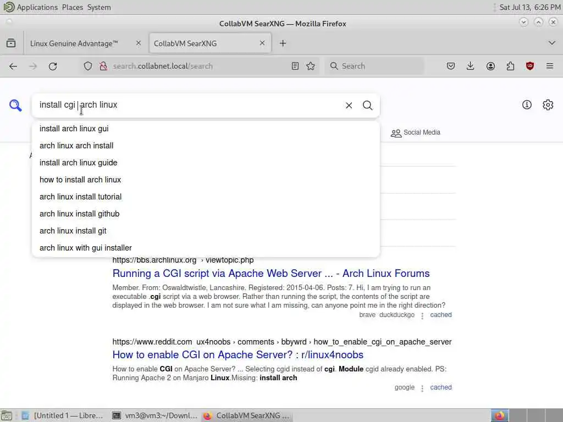Image resolution: width=563 pixels, height=422 pixels.
Task: Open the Firefox downloads icon
Action: (471, 66)
